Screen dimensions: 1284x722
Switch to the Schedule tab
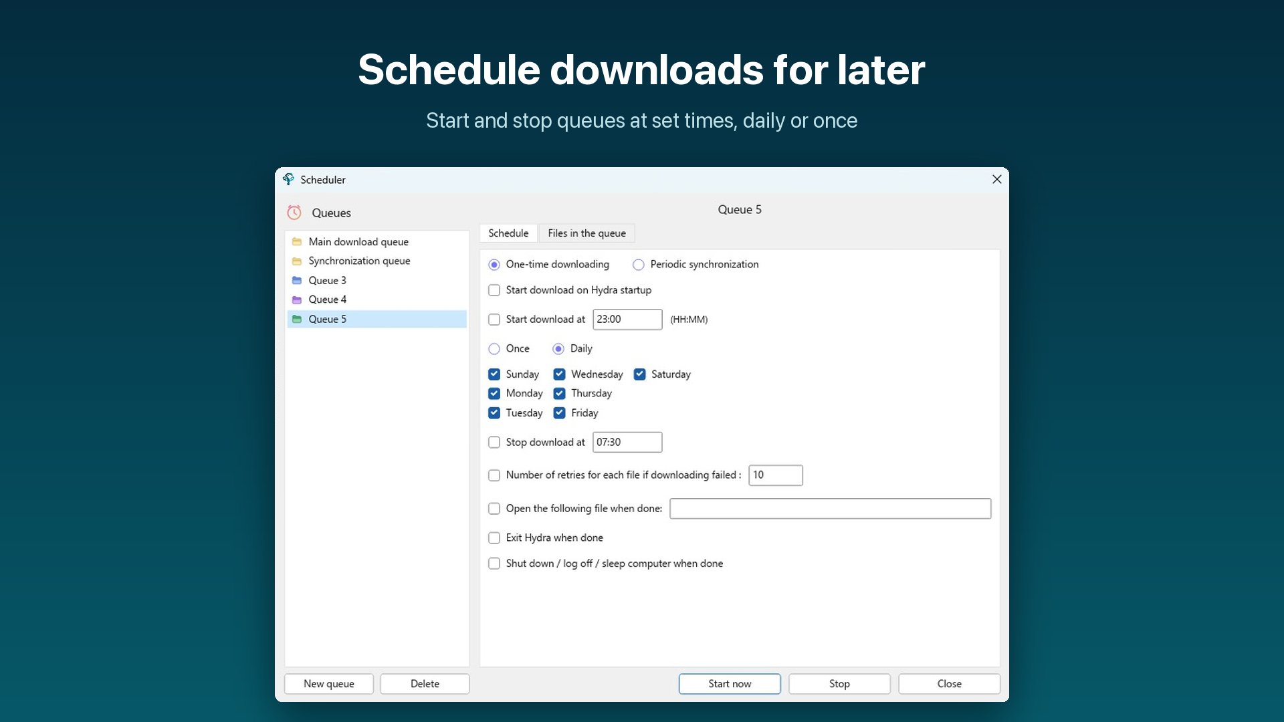[x=508, y=233]
